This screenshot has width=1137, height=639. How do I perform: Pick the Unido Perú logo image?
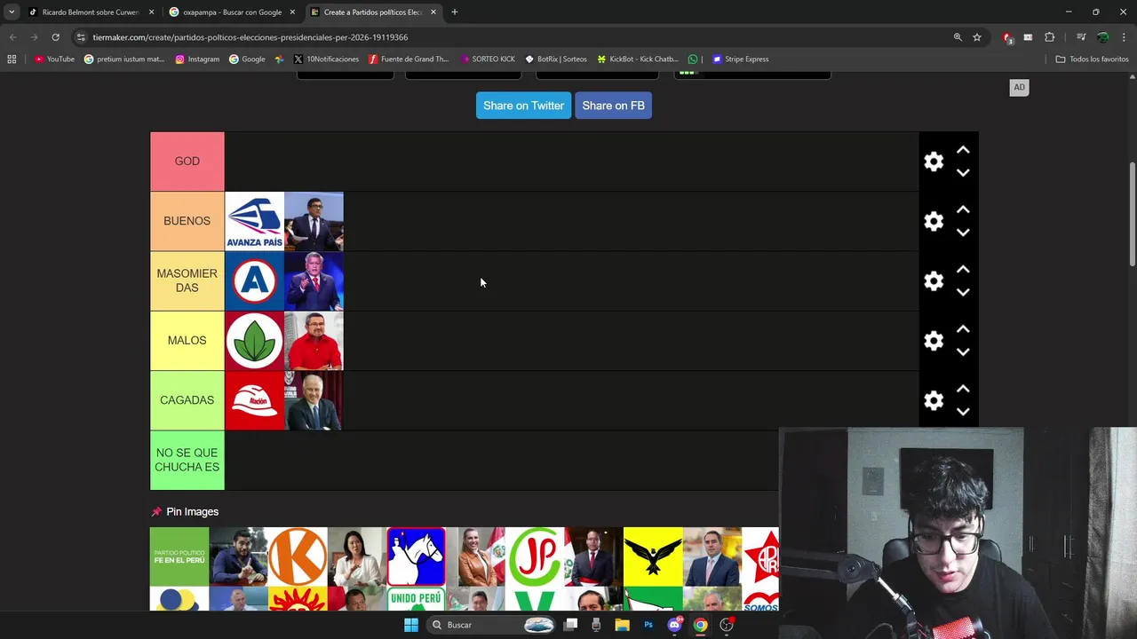[416, 599]
